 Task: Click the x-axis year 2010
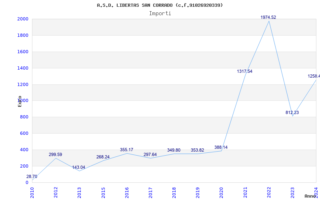tap(32, 193)
